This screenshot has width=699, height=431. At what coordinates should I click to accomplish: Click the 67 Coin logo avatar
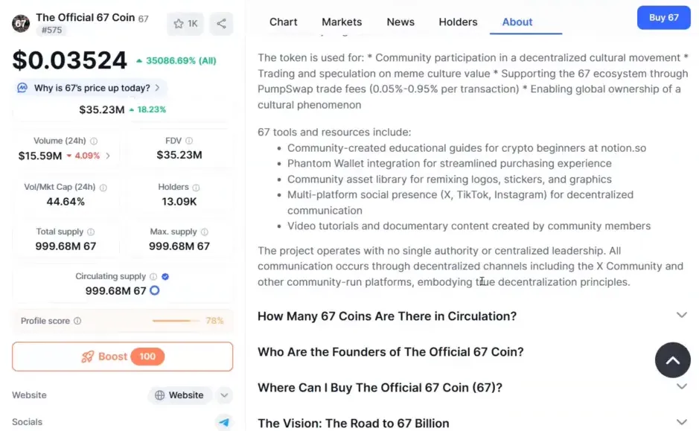point(20,23)
